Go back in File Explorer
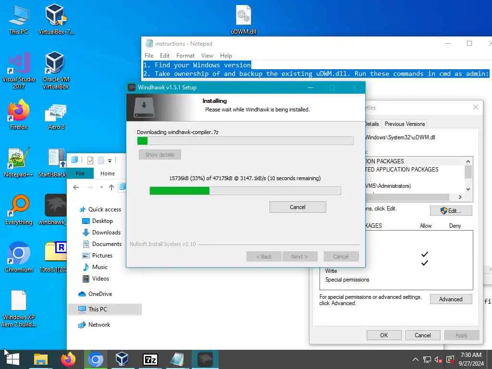Image resolution: width=492 pixels, height=369 pixels. [x=76, y=187]
